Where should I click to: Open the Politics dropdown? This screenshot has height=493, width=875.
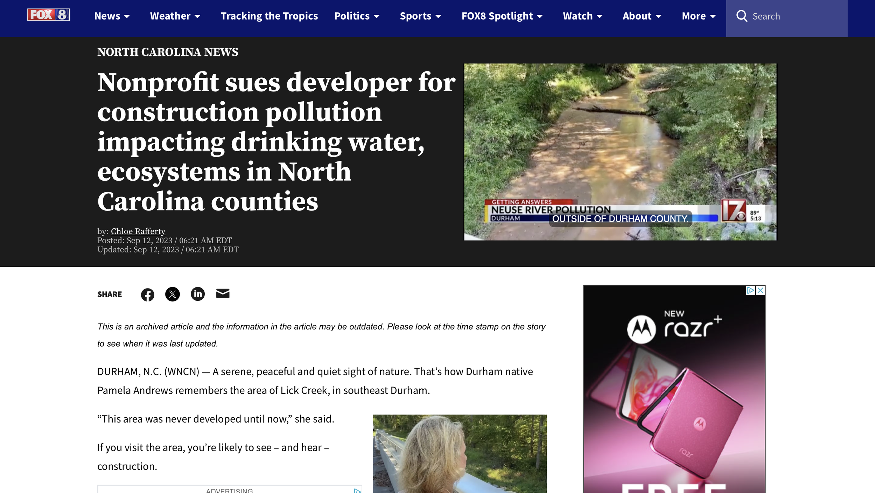click(x=357, y=16)
